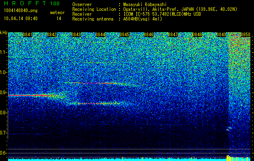Click the 0847 time marker
This screenshot has width=254, height=161.
click(173, 35)
